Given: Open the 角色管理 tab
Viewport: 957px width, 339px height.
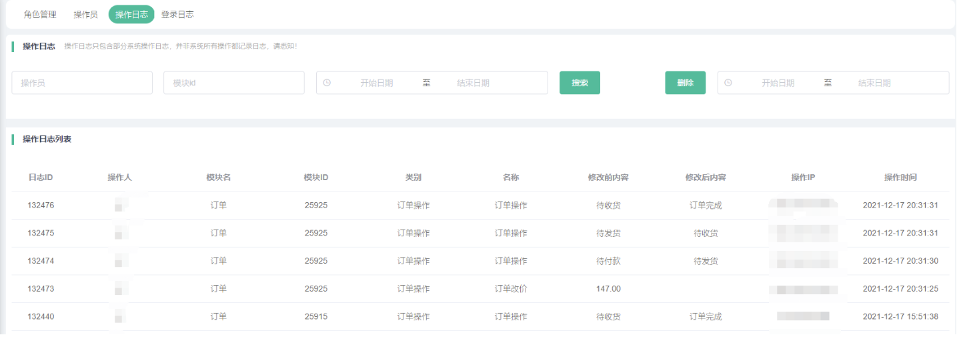Looking at the screenshot, I should (40, 14).
